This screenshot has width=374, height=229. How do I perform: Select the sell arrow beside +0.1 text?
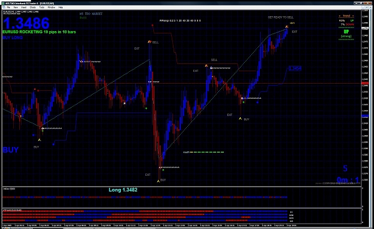coord(287,27)
